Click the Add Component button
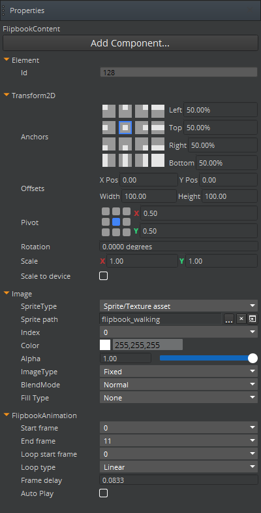 point(130,43)
